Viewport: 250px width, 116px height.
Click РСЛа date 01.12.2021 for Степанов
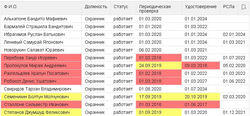pyautogui.click(x=234, y=113)
